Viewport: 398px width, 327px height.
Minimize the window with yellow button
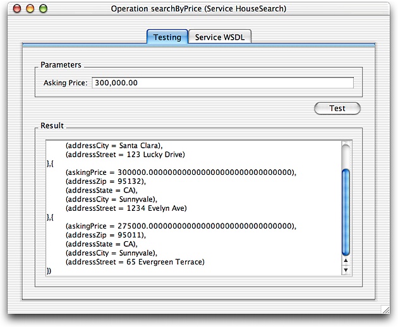click(30, 9)
